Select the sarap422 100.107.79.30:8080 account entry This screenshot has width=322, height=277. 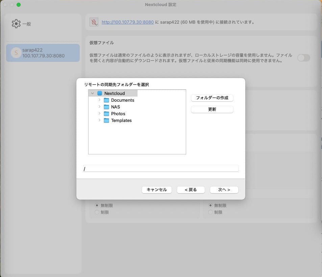click(43, 53)
